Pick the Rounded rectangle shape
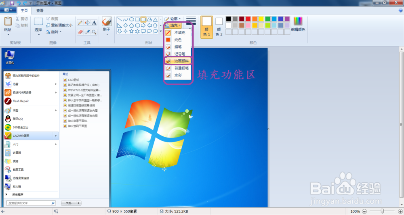Image resolution: width=404 pixels, height=215 pixels. click(143, 19)
